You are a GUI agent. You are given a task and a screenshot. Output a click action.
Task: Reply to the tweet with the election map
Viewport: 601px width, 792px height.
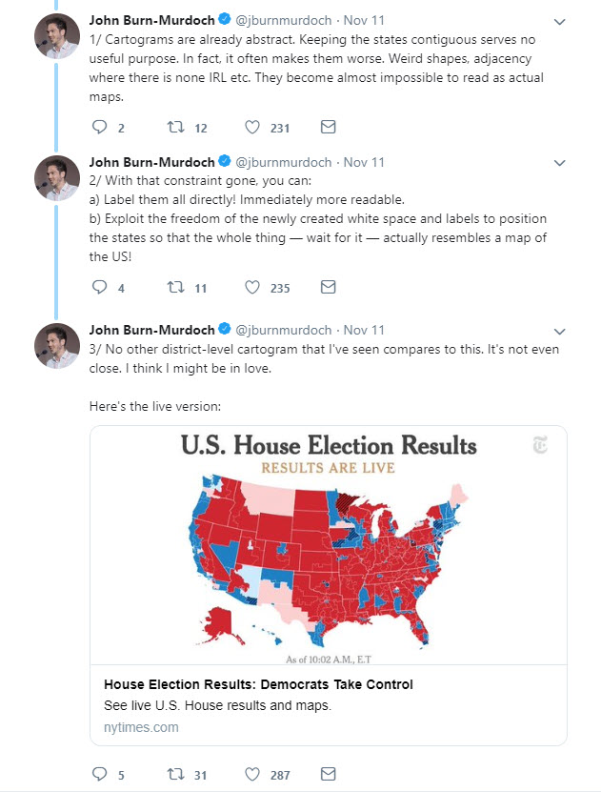coord(99,774)
